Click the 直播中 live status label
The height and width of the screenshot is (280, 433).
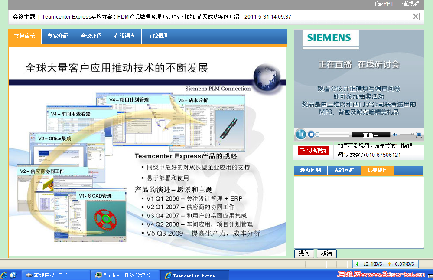(x=371, y=135)
